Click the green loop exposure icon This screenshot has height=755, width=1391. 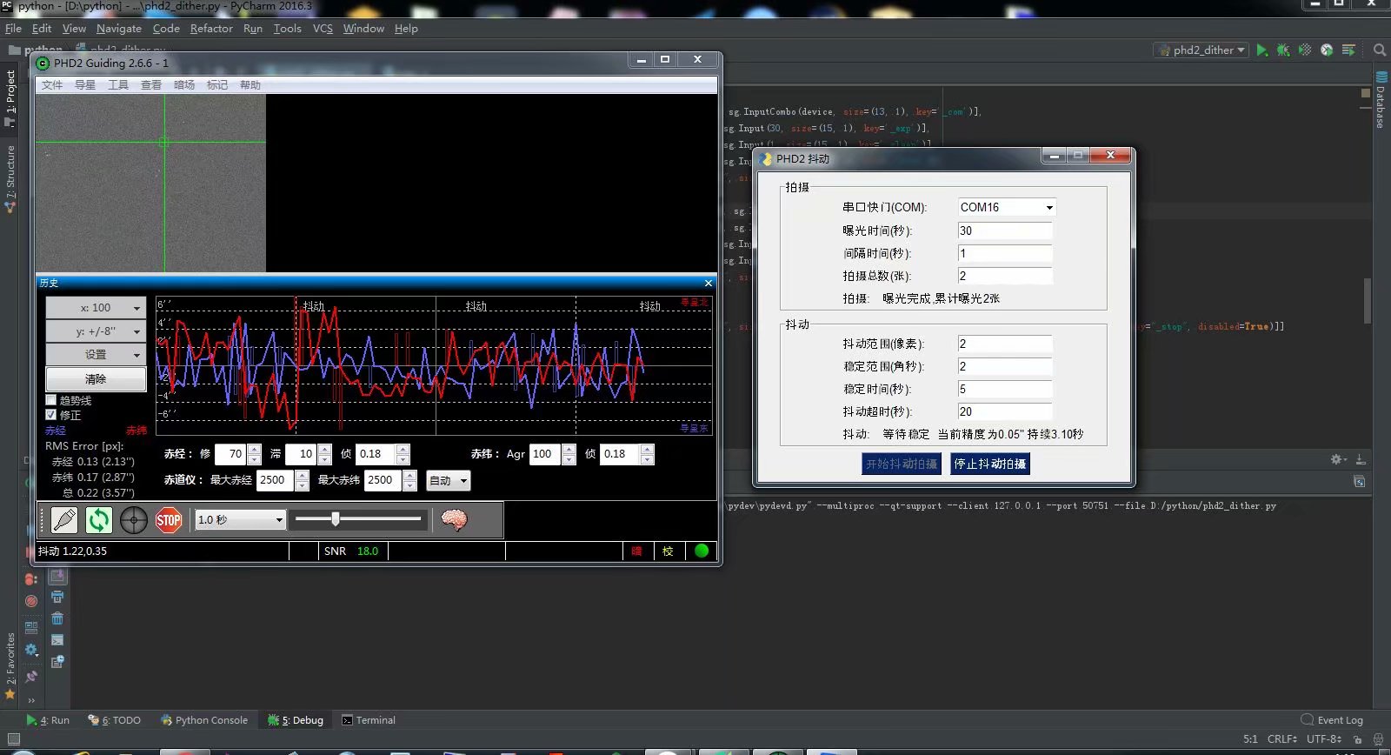click(99, 520)
